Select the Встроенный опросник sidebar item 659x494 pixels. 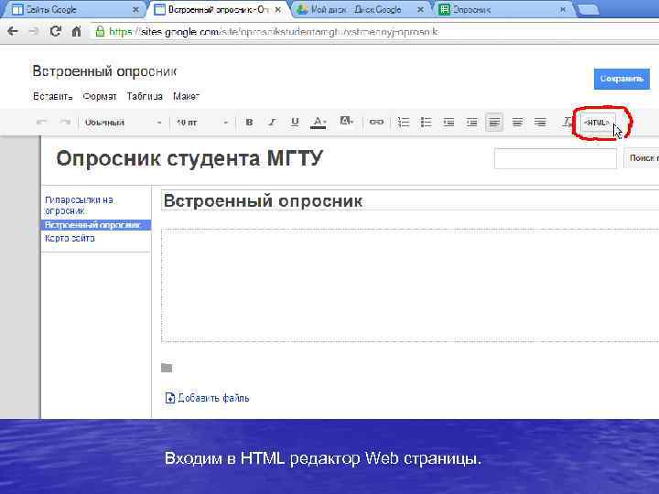click(96, 225)
